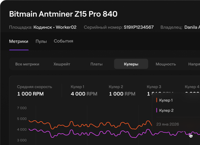The width and height of the screenshot is (200, 145).
Task: Open the События tab
Action: coord(63,41)
